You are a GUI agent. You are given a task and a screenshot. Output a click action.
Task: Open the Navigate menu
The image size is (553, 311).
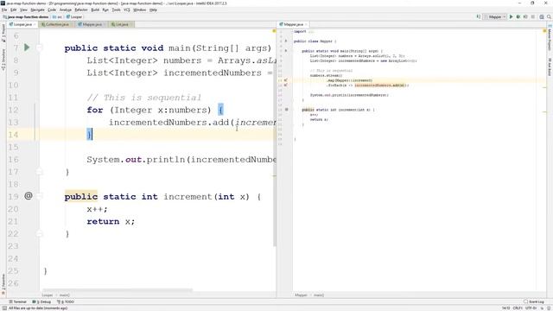pos(37,10)
